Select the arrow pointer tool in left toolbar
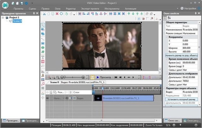Image resolution: width=202 pixels, height=128 pixels. tap(43, 26)
